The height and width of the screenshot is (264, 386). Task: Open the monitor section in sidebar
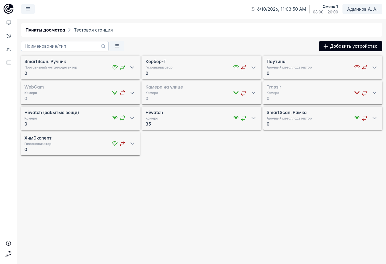[x=9, y=23]
